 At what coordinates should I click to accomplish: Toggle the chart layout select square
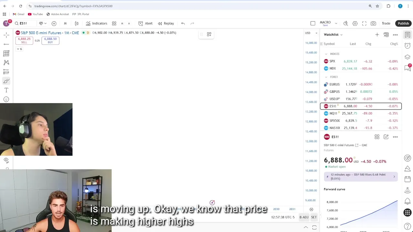point(313,24)
